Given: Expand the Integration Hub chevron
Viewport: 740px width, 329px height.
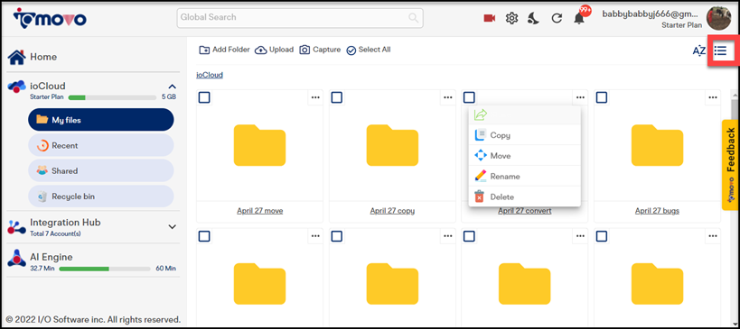Looking at the screenshot, I should pyautogui.click(x=173, y=227).
